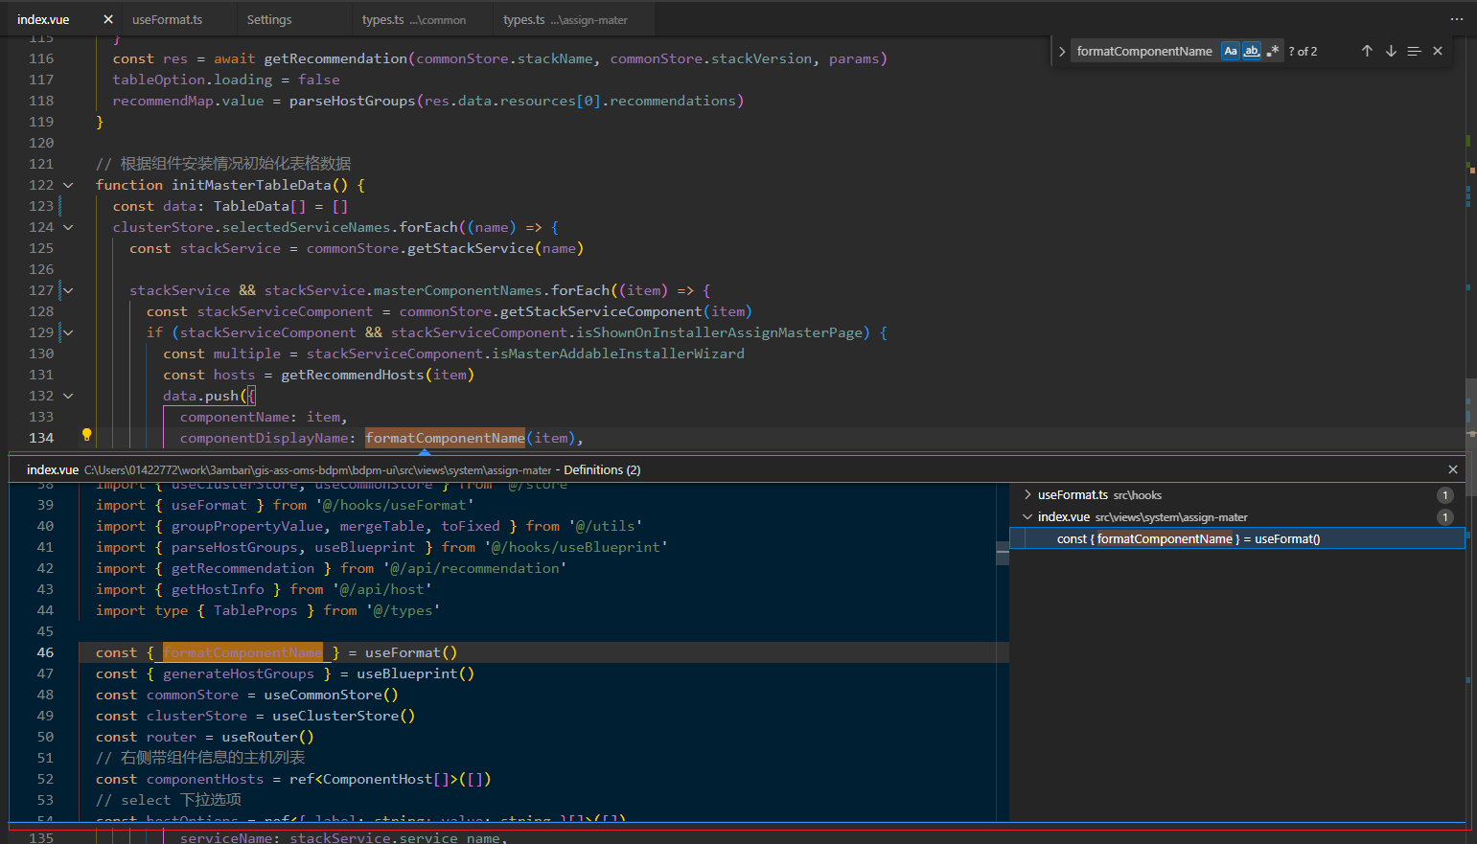The height and width of the screenshot is (844, 1477).
Task: Close the peek definitions panel
Action: tap(1453, 469)
